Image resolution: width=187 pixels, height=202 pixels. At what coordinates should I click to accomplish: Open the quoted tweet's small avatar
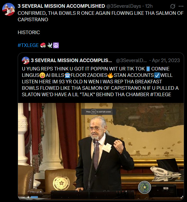[26, 60]
